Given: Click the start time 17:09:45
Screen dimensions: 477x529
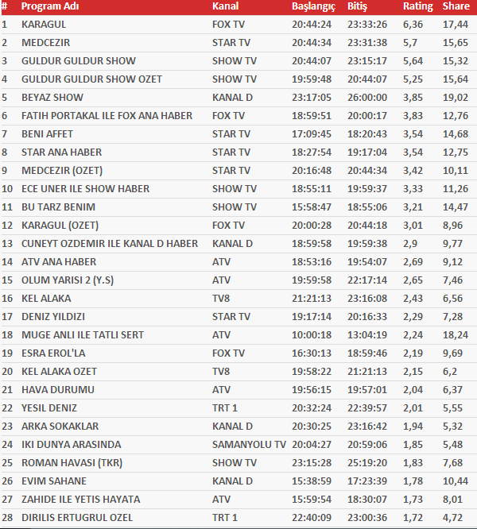Looking at the screenshot, I should (312, 133).
